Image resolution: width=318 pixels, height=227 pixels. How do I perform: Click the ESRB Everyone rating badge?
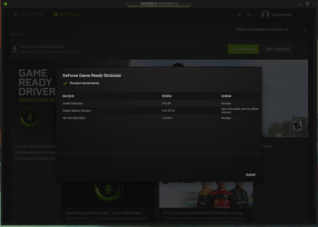click(x=297, y=124)
